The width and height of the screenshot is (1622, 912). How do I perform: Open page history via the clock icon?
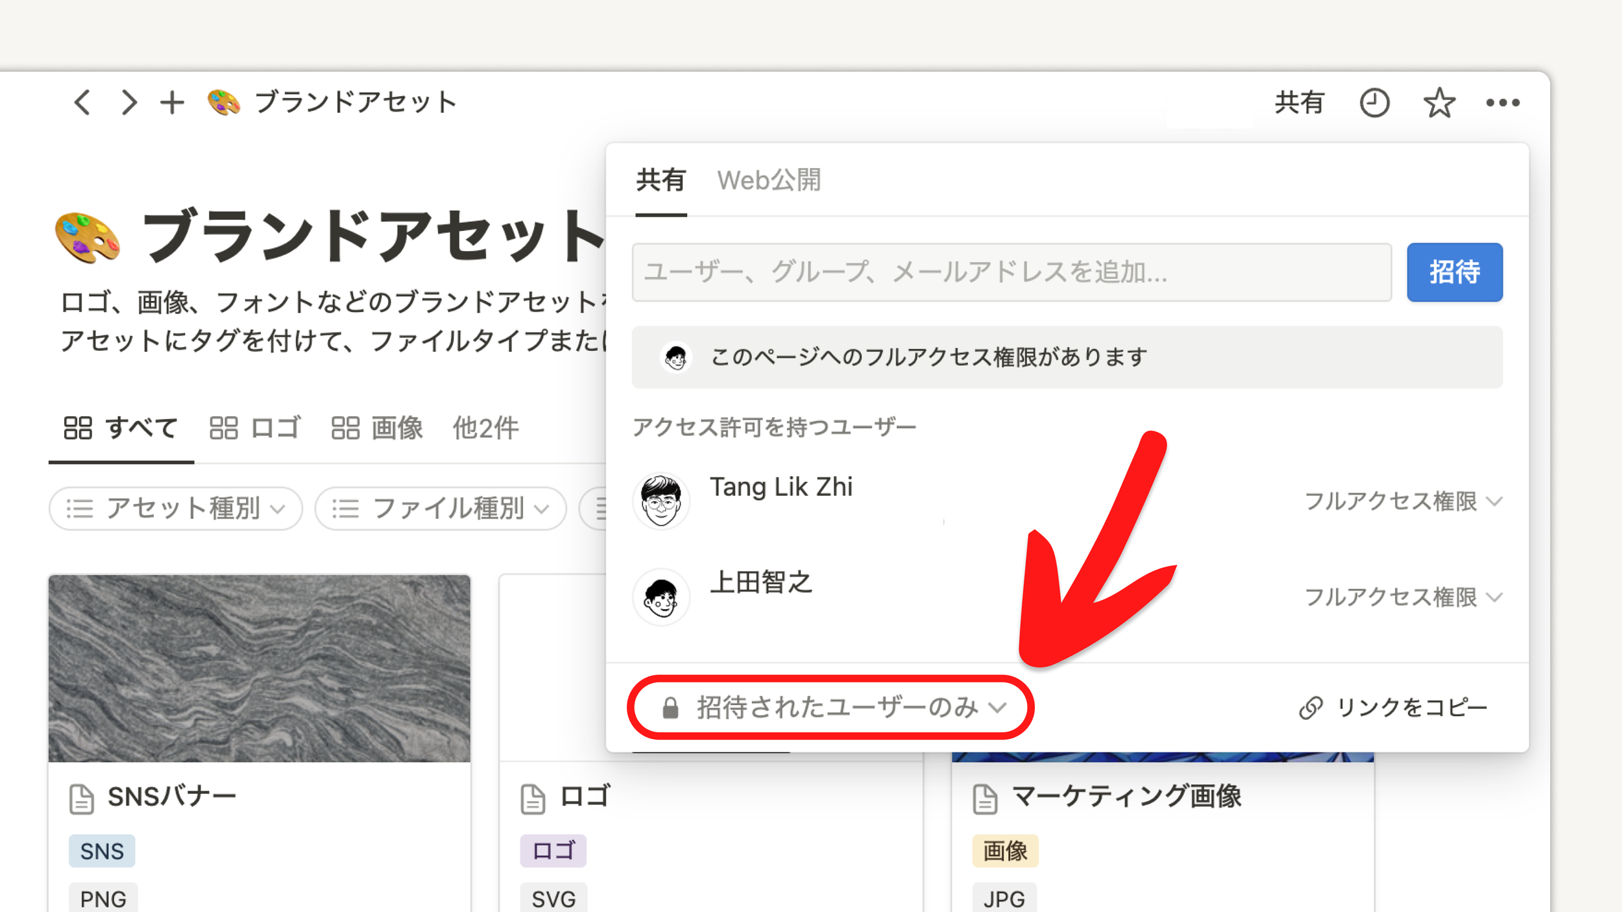pos(1374,102)
